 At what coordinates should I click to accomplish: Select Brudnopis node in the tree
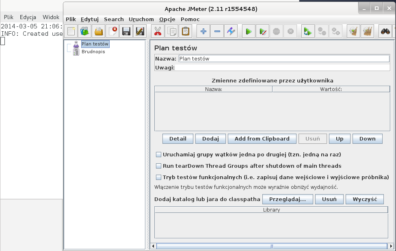coord(93,52)
